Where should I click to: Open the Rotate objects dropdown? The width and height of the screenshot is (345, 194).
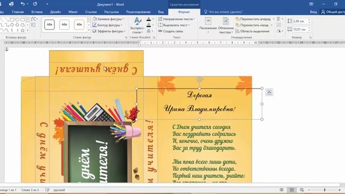280,31
